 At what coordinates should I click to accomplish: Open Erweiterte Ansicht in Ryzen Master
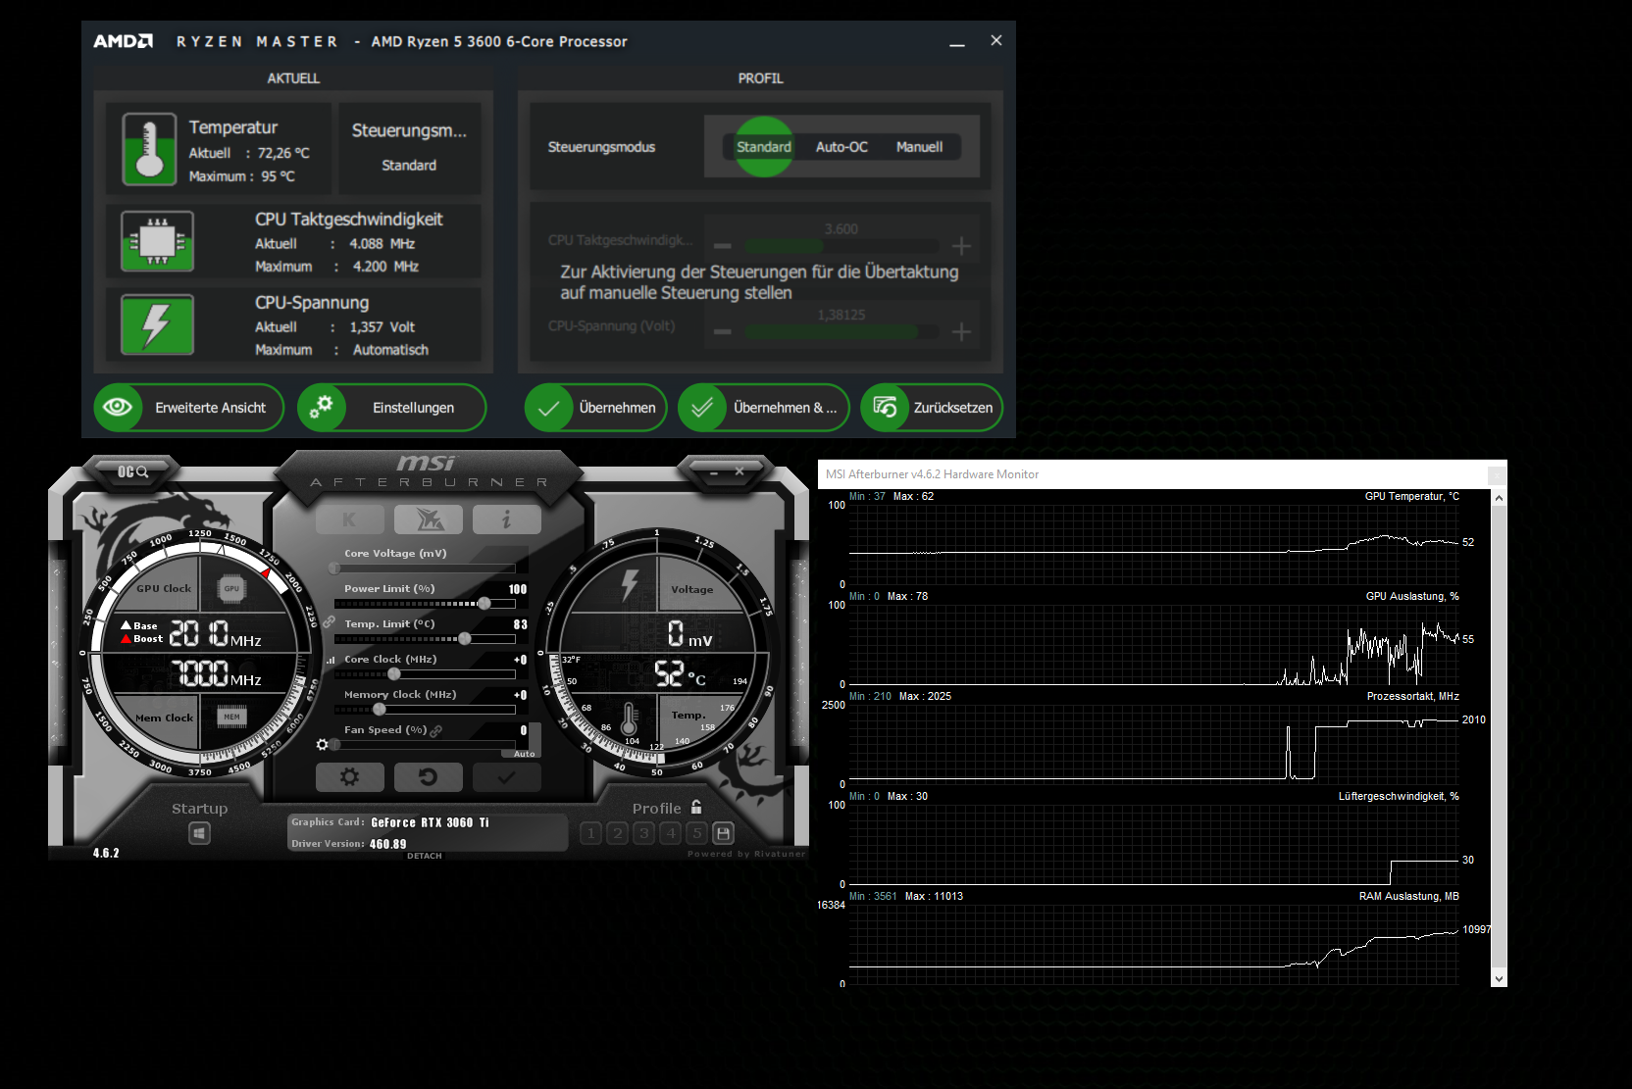click(x=189, y=408)
